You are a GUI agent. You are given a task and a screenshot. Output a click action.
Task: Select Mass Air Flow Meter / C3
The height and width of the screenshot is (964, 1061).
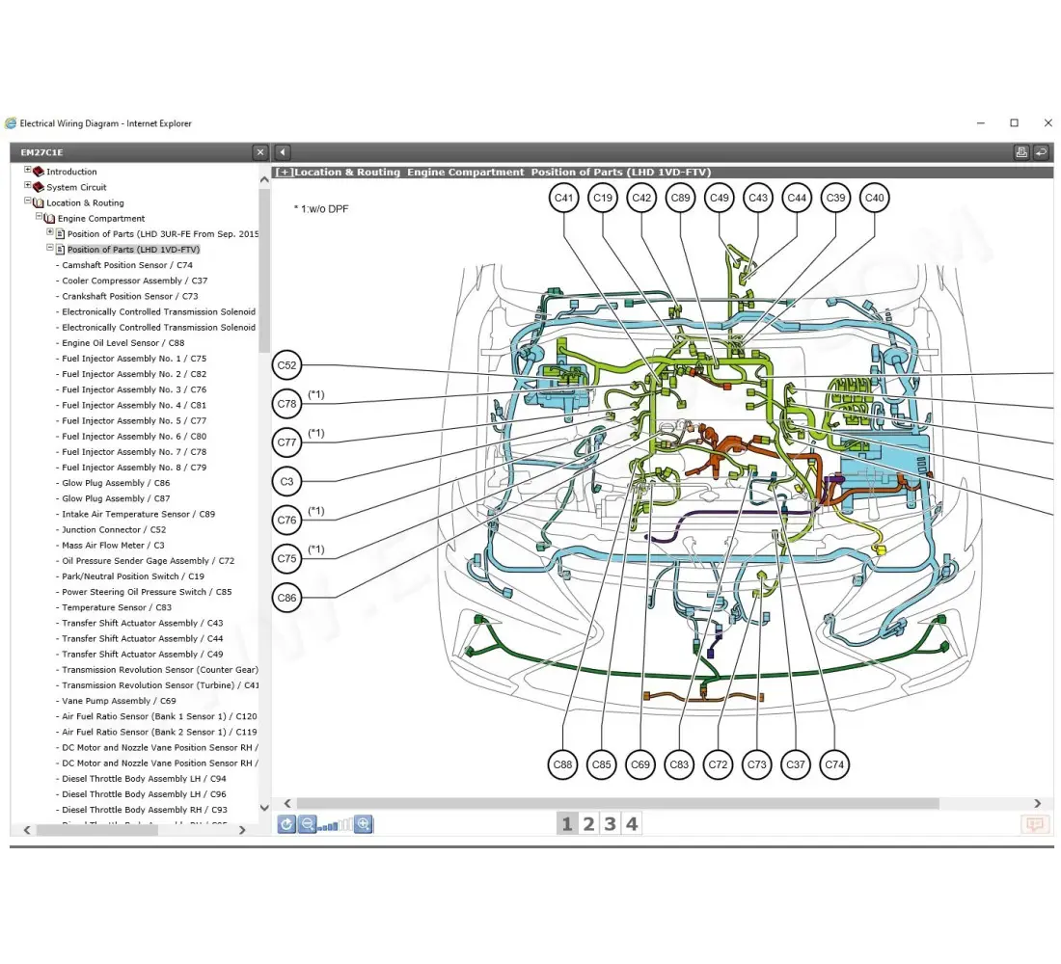(x=113, y=546)
